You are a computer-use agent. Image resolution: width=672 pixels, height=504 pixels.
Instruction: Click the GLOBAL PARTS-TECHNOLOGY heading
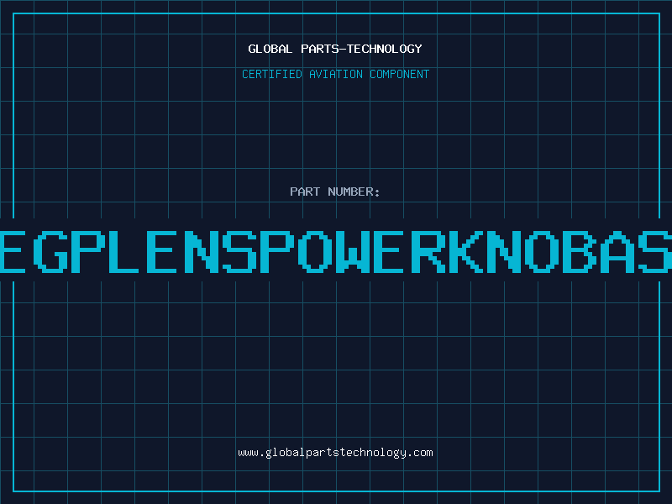pyautogui.click(x=335, y=49)
